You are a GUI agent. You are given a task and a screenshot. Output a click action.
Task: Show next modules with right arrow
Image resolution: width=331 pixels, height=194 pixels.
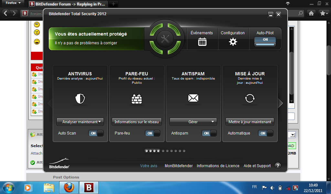tap(280, 103)
